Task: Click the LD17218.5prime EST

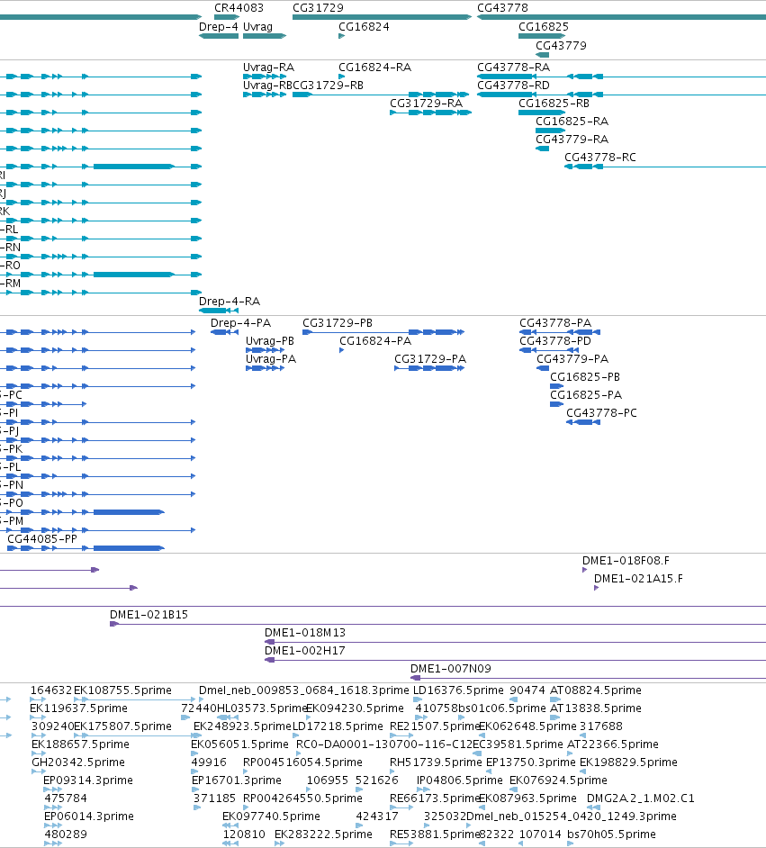Action: [296, 735]
